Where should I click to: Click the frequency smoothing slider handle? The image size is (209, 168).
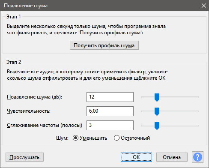(157, 126)
